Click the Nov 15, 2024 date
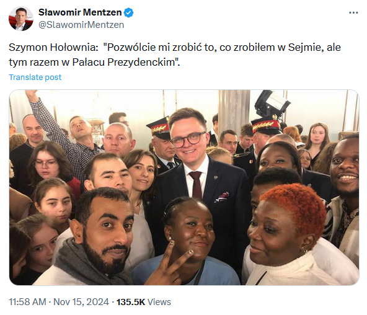 (x=81, y=301)
